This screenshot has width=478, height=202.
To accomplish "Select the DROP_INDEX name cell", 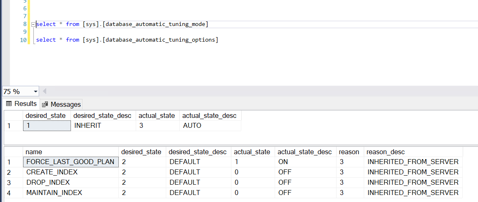I will (x=71, y=183).
